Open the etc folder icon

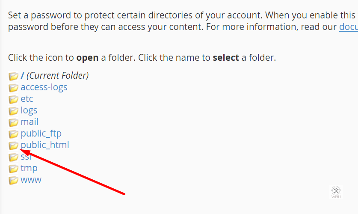(13, 99)
